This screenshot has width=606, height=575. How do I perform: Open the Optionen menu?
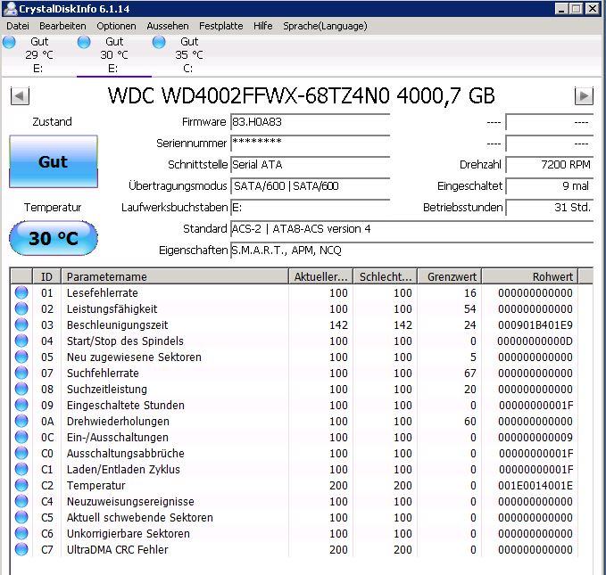[116, 26]
